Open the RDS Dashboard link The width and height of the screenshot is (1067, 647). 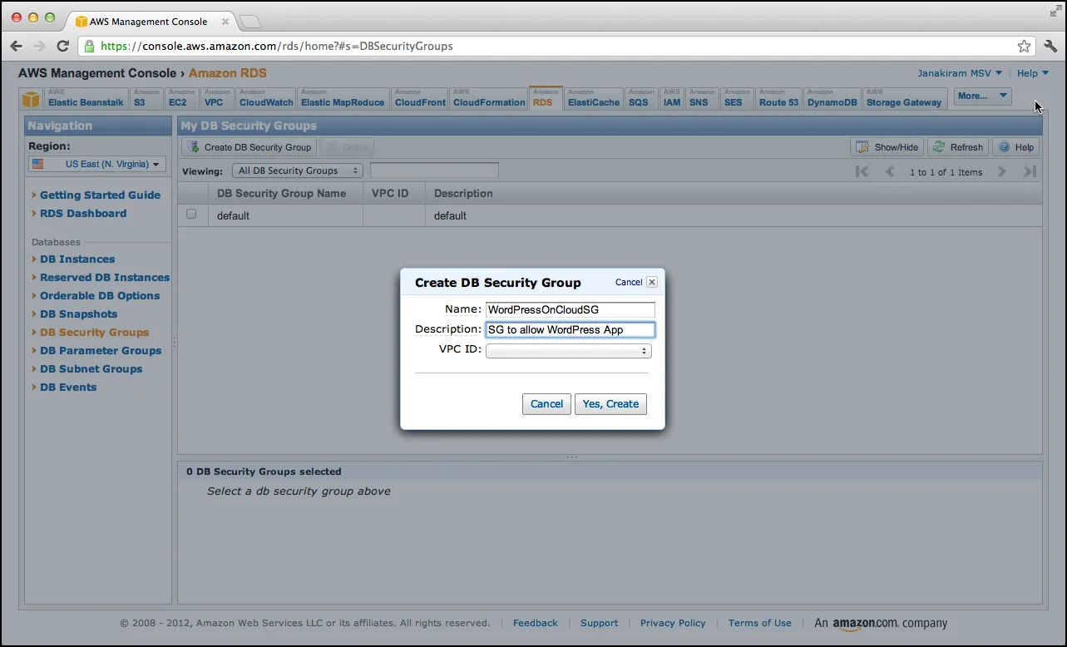click(x=83, y=213)
